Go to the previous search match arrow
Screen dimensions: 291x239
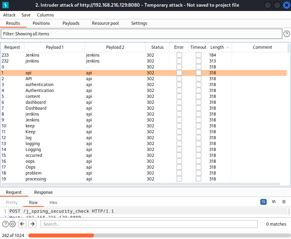coord(22,224)
